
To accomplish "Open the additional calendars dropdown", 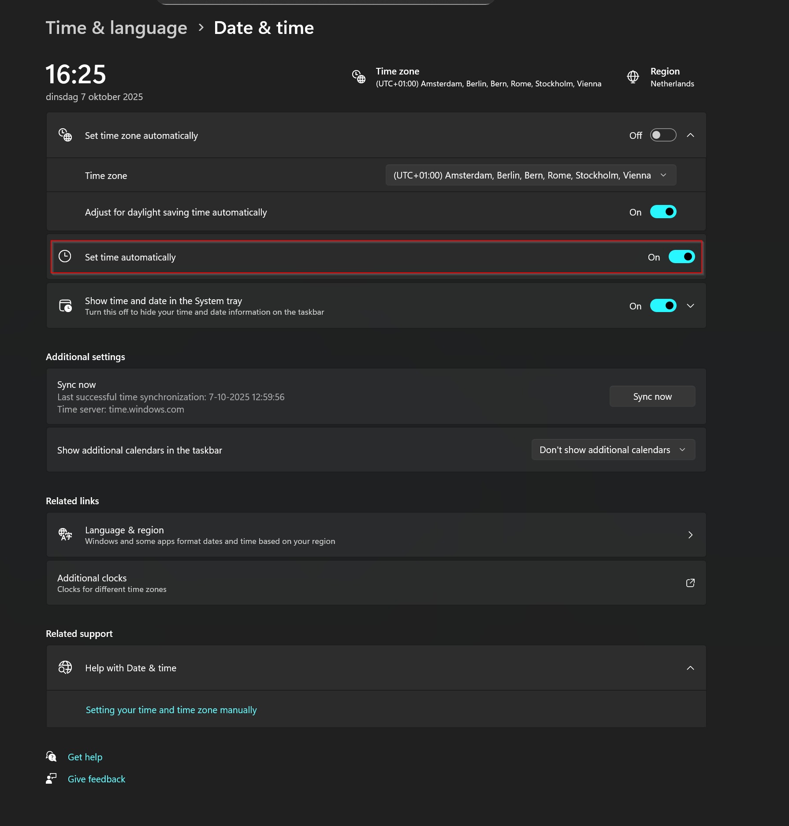I will click(613, 450).
